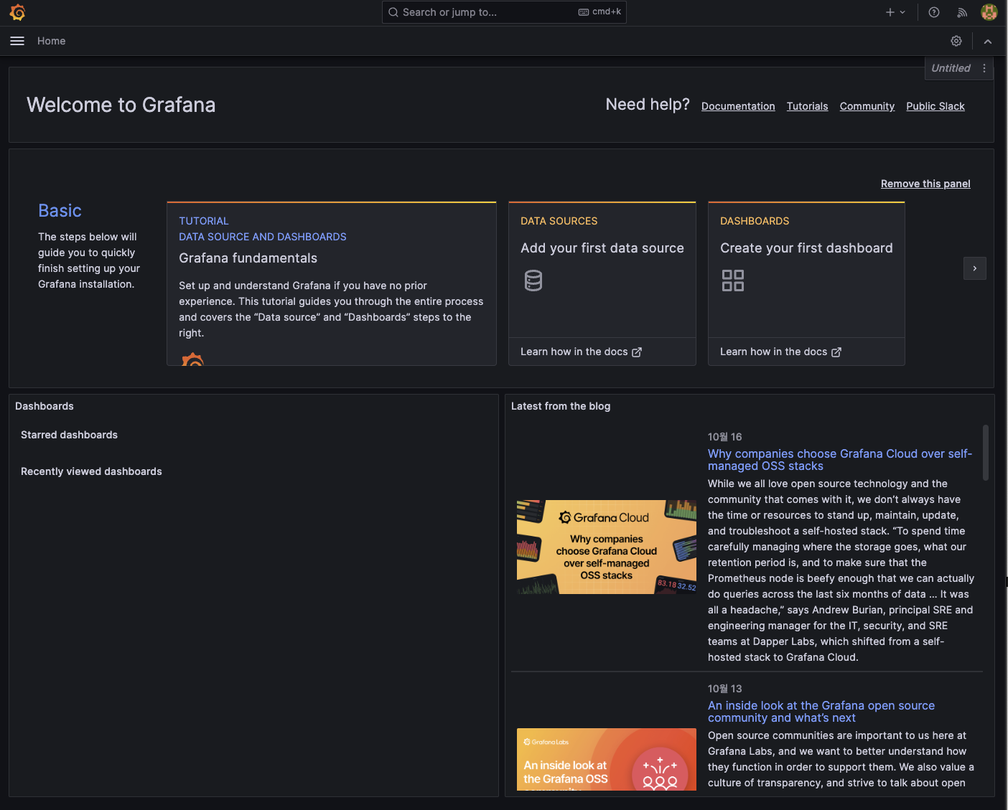Open the user profile avatar
The image size is (1008, 810).
click(x=989, y=12)
